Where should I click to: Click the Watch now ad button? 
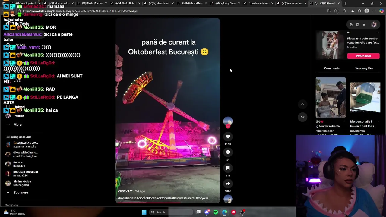pyautogui.click(x=363, y=56)
